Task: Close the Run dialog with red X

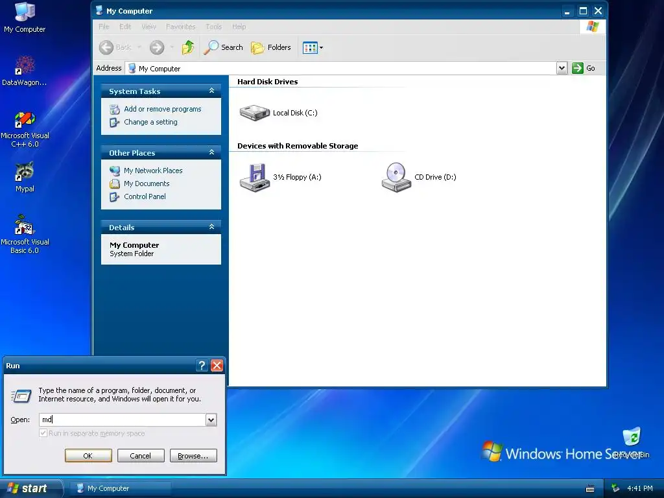Action: click(217, 366)
